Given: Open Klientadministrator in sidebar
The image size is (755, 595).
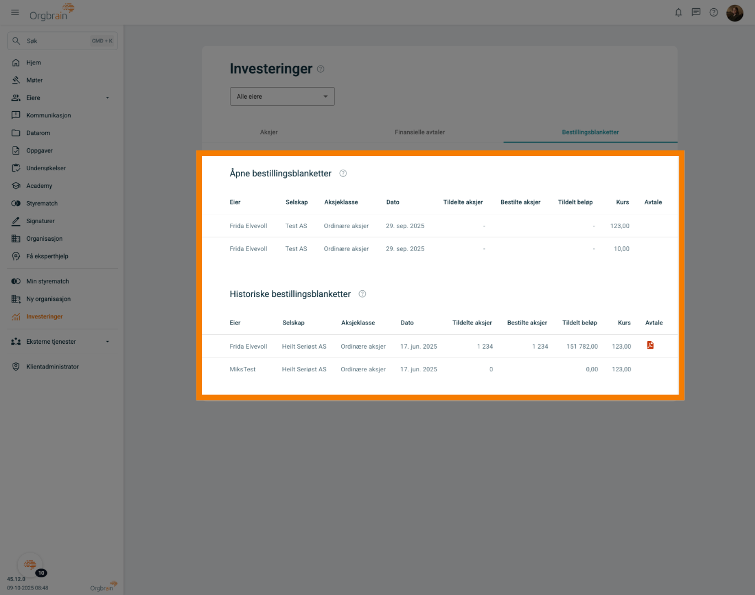Looking at the screenshot, I should (x=52, y=367).
